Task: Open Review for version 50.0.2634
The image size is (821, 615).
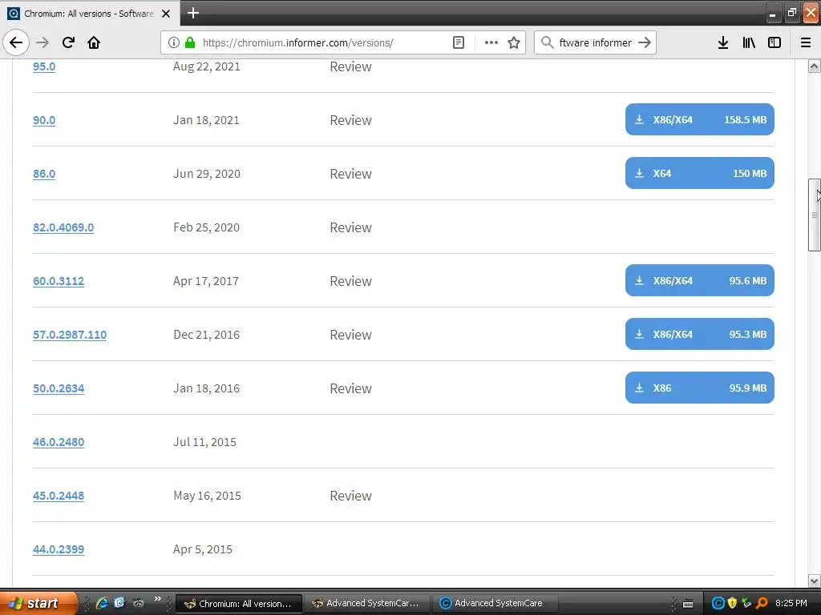Action: tap(351, 388)
